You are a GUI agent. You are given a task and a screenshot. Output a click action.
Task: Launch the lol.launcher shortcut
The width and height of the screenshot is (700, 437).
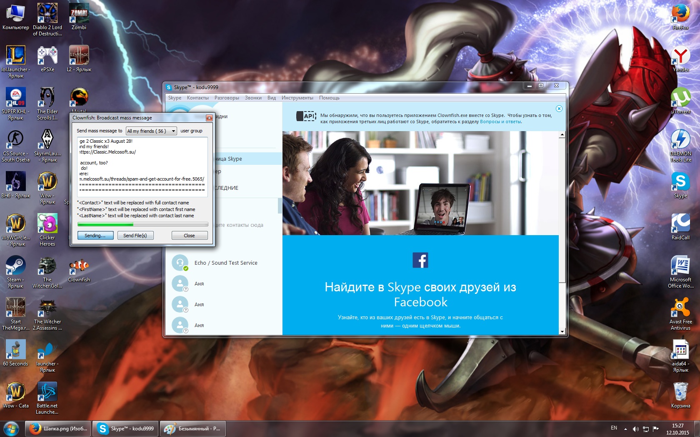(x=16, y=61)
